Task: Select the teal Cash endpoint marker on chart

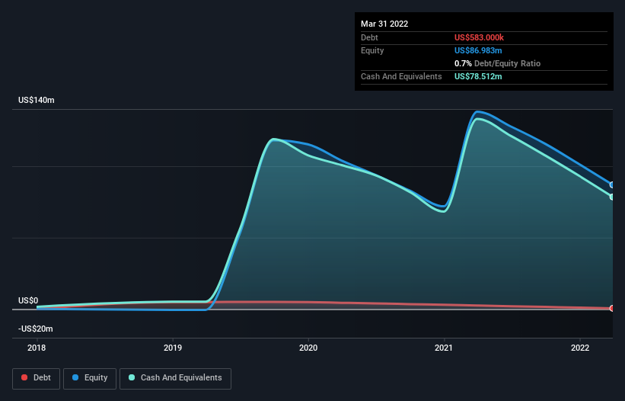Action: (612, 197)
